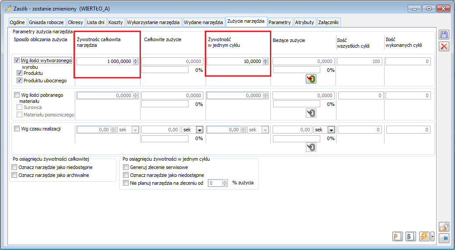Open the Okresy tab
This screenshot has height=250, width=455.
point(76,22)
